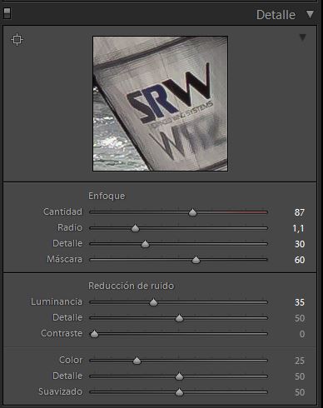This screenshot has height=408, width=323.
Task: Click the Radio value 1,1
Action: point(298,228)
